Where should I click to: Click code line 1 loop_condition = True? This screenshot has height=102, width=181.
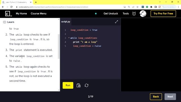(x=84, y=30)
